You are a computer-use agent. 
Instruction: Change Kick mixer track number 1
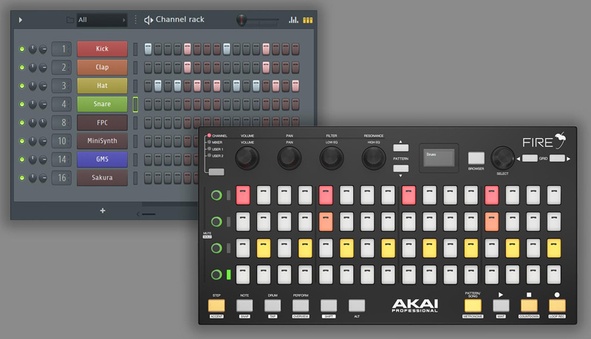coord(61,49)
